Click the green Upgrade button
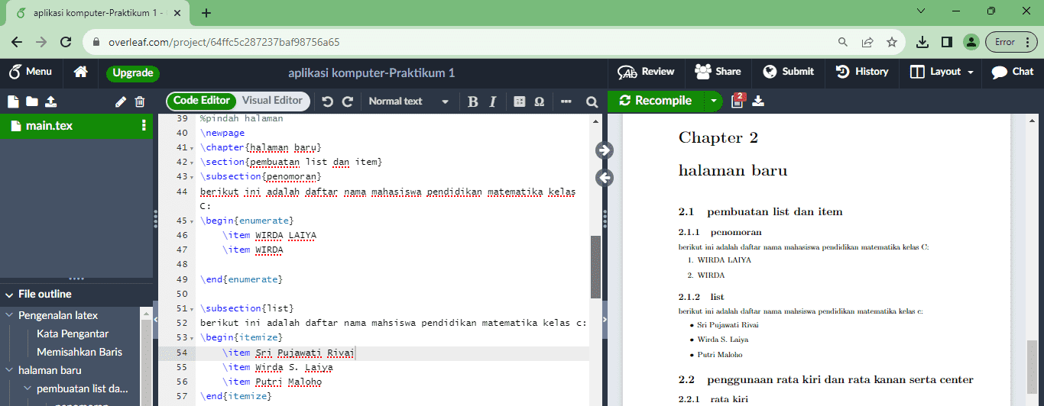The image size is (1044, 406). pos(133,73)
